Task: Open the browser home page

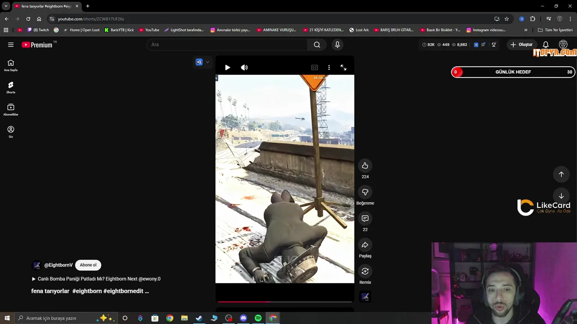Action: tap(39, 19)
